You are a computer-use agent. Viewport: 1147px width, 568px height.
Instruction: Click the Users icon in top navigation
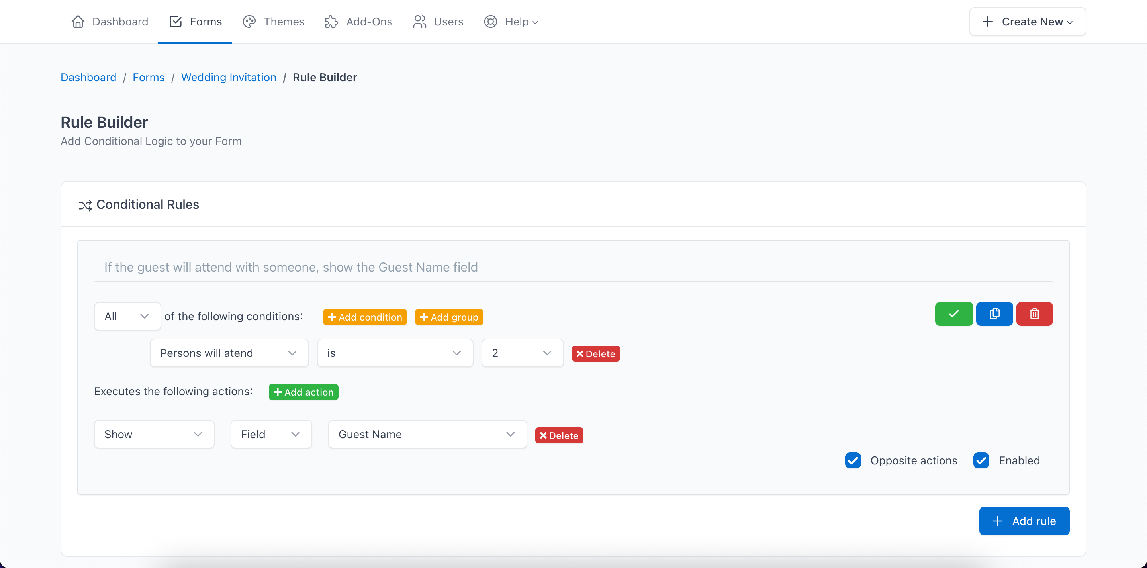(x=419, y=22)
